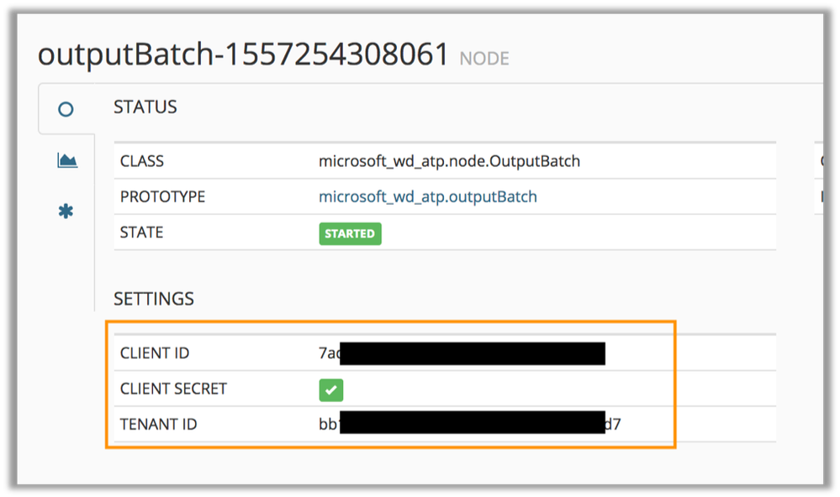Open the Status tab circle icon
840x497 pixels.
click(66, 108)
